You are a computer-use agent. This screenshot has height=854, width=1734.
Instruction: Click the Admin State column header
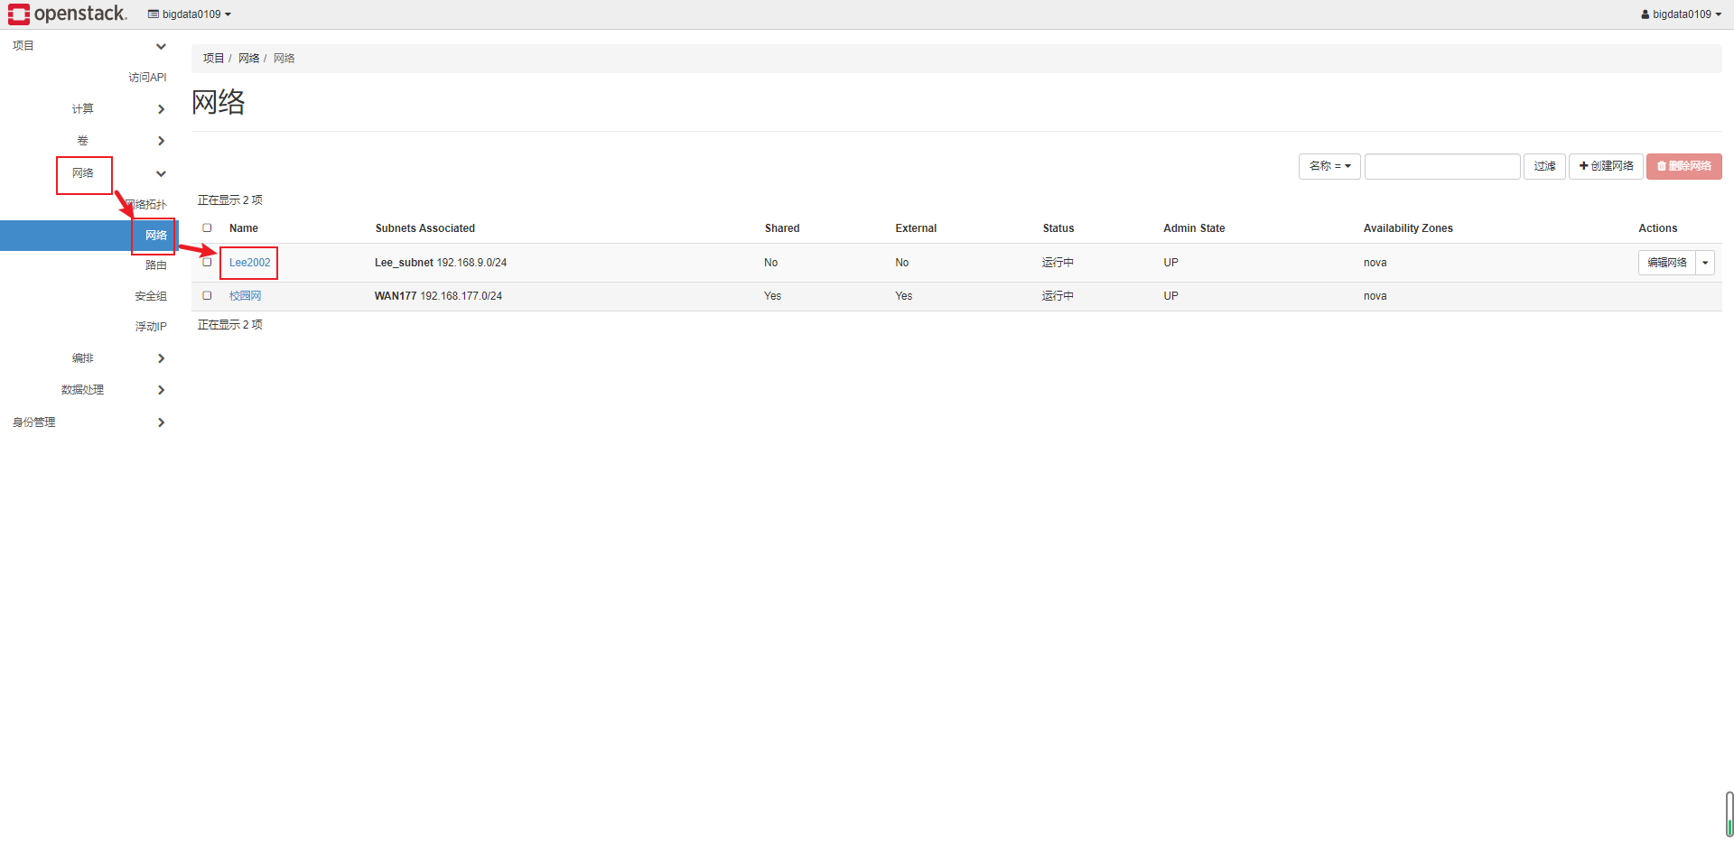pyautogui.click(x=1194, y=228)
